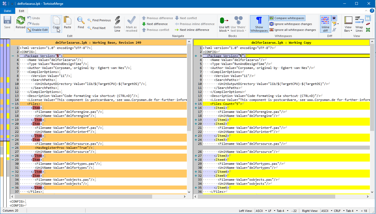Mark conflict as resolved
The height and width of the screenshot is (214, 376).
[131, 24]
